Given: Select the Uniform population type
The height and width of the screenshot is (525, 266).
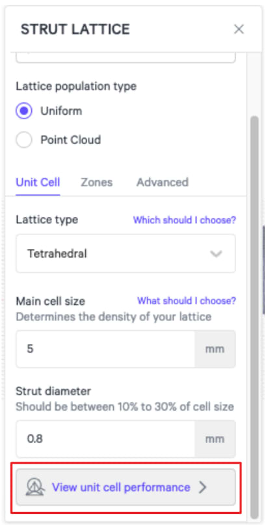Looking at the screenshot, I should (24, 111).
